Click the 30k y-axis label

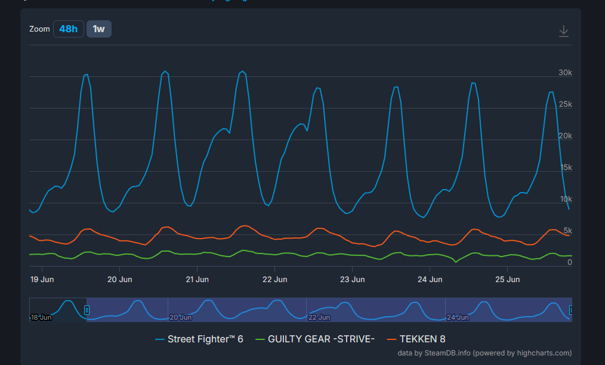pos(565,73)
